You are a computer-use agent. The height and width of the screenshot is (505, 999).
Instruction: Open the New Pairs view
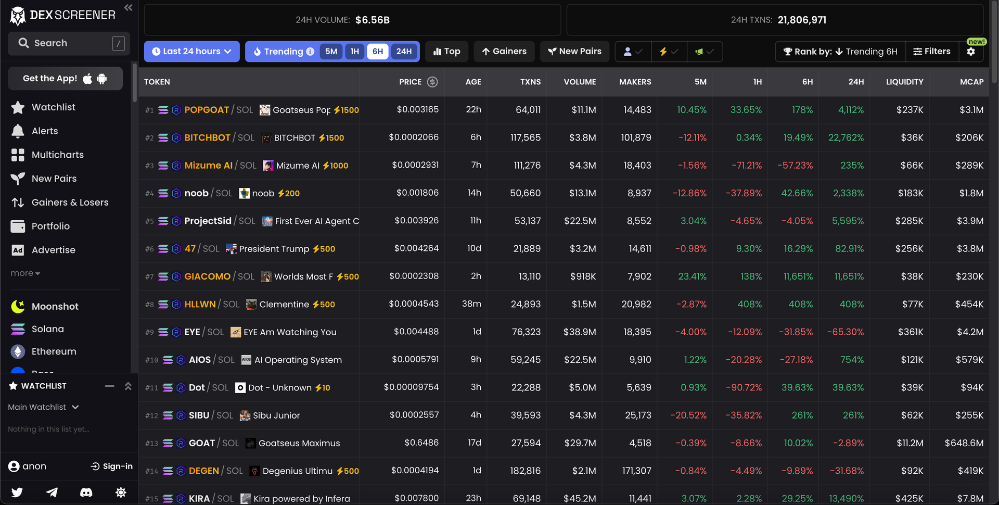click(574, 52)
